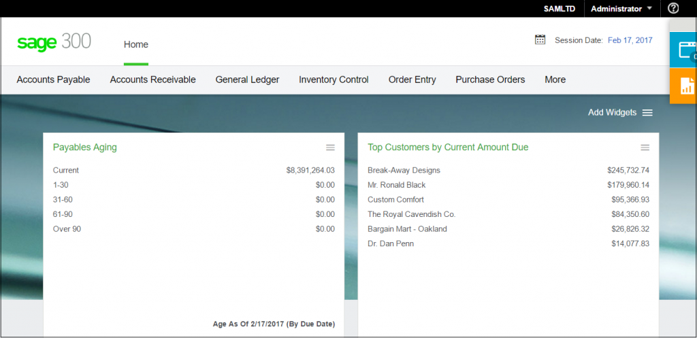697x338 pixels.
Task: Select the Over 90 aging row
Action: pyautogui.click(x=194, y=229)
